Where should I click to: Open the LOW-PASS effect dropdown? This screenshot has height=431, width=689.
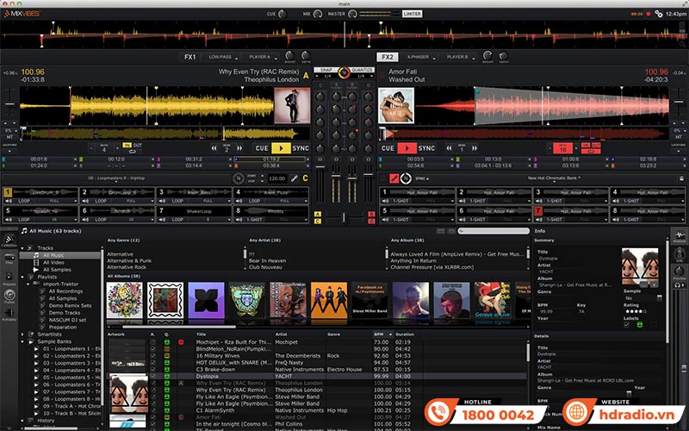pos(222,57)
